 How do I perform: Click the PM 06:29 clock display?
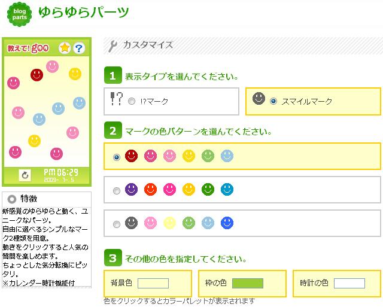coord(61,173)
